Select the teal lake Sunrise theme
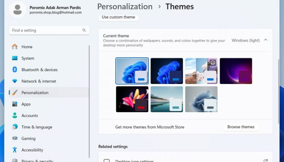The width and height of the screenshot is (284, 162). click(167, 99)
